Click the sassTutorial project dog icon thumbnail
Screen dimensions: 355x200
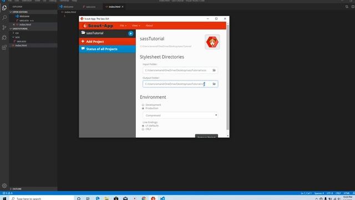click(212, 42)
